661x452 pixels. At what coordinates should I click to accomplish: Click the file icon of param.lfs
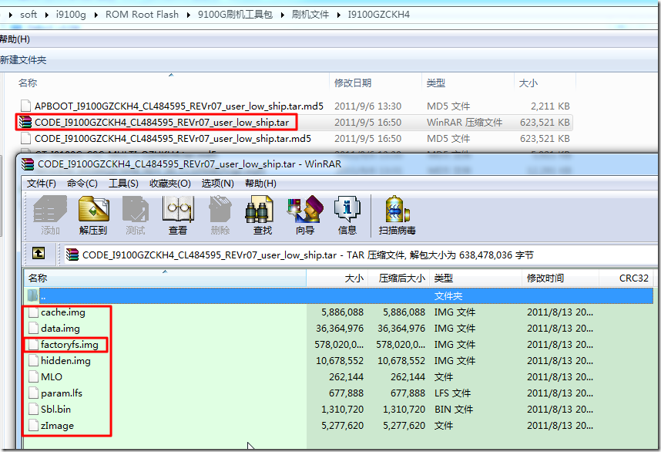[x=33, y=393]
